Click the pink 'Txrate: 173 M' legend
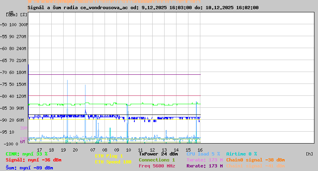Screen dimensions: 318x171 click(205, 160)
